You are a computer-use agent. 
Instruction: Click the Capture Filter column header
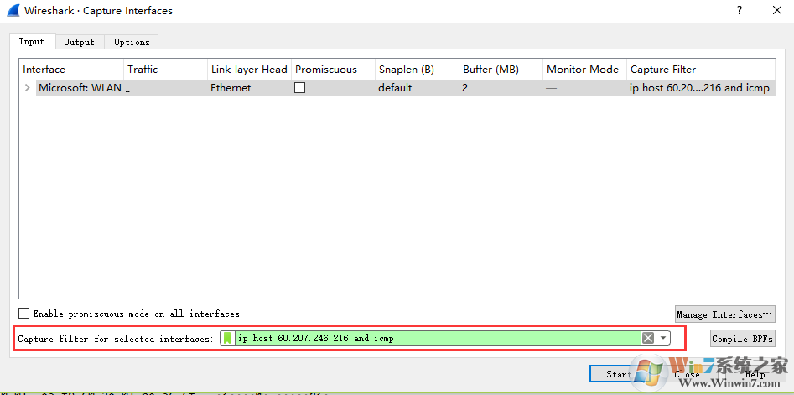point(701,70)
